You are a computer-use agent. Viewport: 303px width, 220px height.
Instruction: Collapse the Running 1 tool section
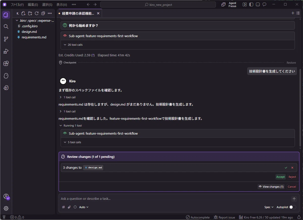[x=70, y=126]
